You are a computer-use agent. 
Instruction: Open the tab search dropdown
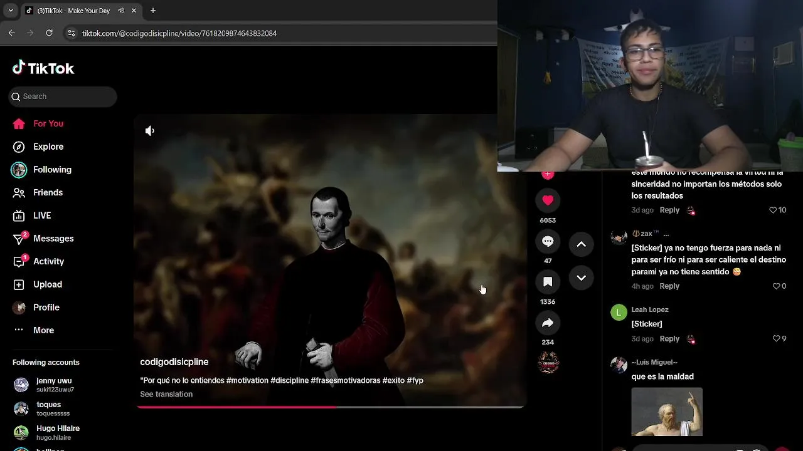pyautogui.click(x=10, y=11)
